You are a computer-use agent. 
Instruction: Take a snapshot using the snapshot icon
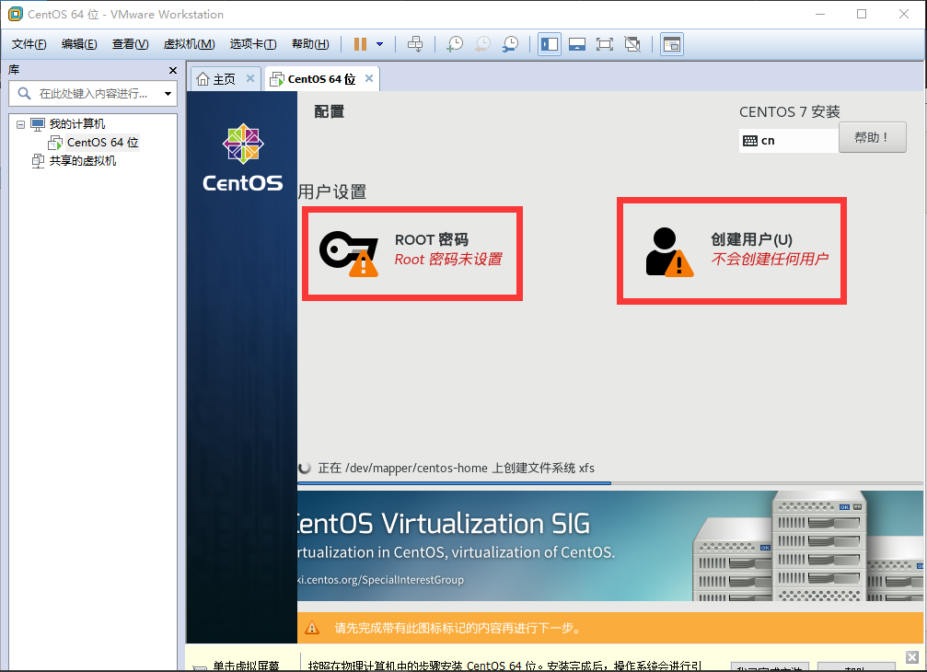[x=455, y=44]
